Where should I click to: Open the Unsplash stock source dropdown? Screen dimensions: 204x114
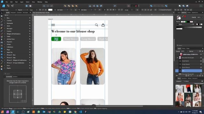179,81
